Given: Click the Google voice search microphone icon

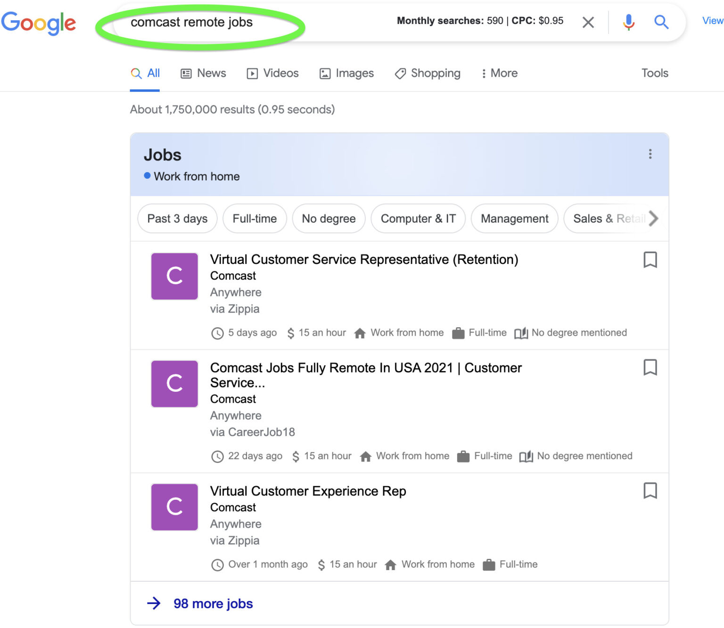Looking at the screenshot, I should pyautogui.click(x=628, y=22).
